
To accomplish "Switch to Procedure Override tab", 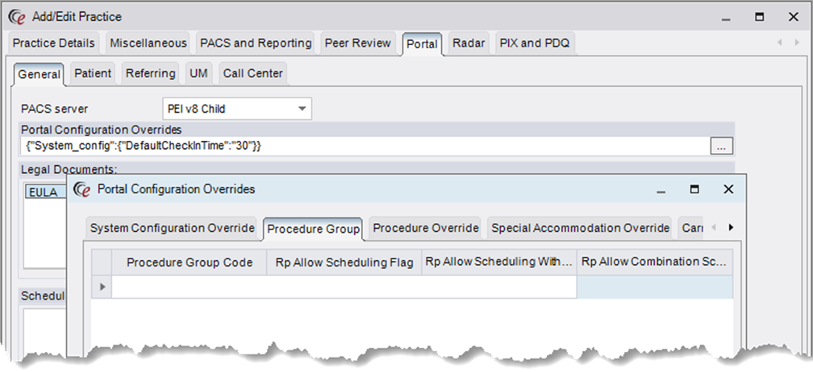I will 426,228.
